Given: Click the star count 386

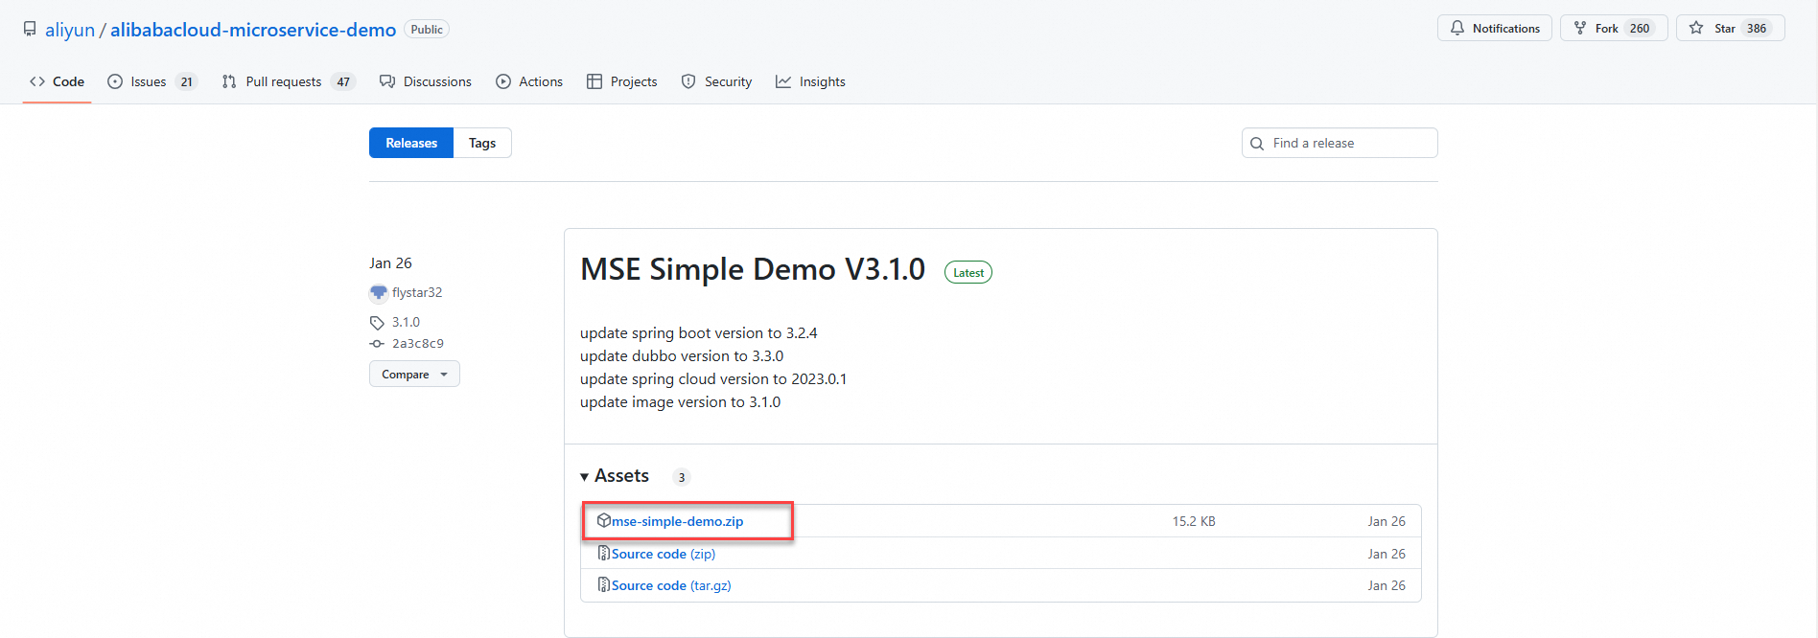Looking at the screenshot, I should pos(1757,28).
